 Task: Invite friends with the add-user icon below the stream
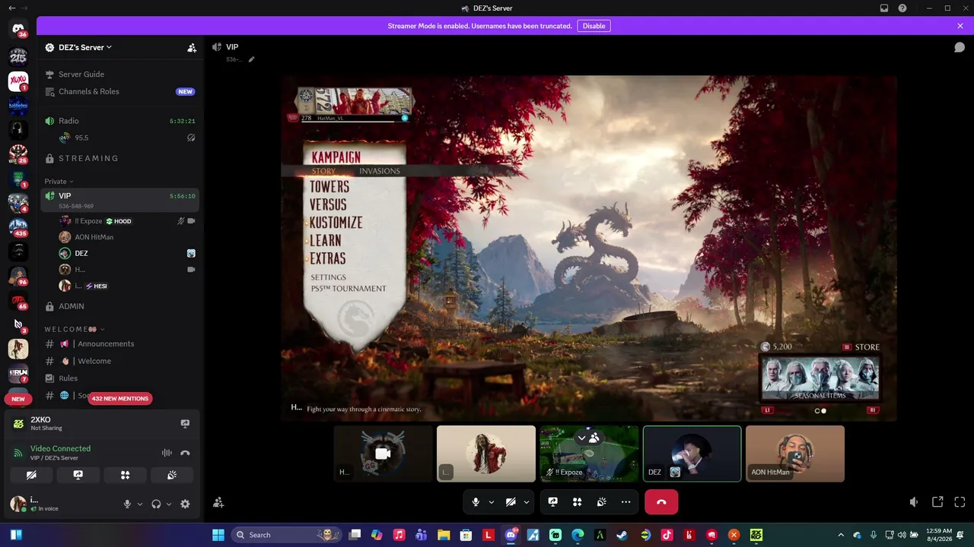[218, 502]
